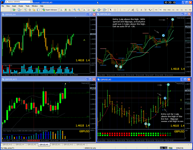
Task: Switch timeframe to M1
Action: tap(156, 10)
